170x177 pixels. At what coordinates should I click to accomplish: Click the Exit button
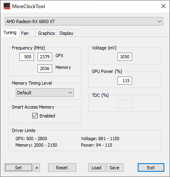point(151,168)
